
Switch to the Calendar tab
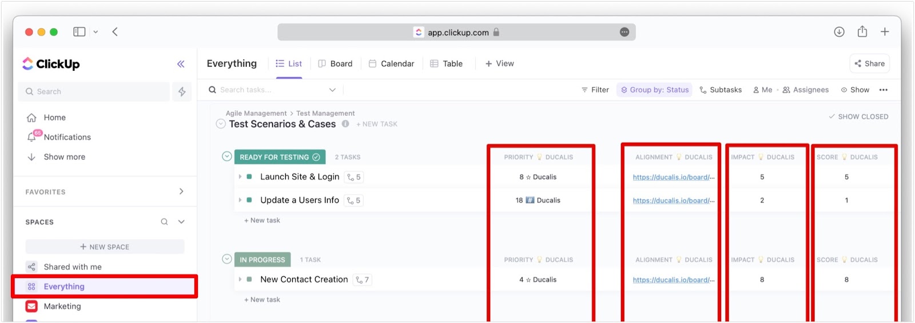click(391, 64)
